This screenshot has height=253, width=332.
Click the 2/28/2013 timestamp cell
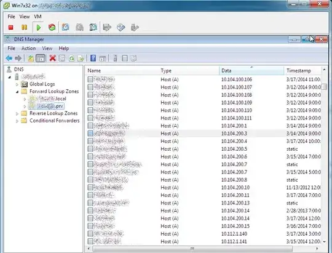pyautogui.click(x=304, y=211)
